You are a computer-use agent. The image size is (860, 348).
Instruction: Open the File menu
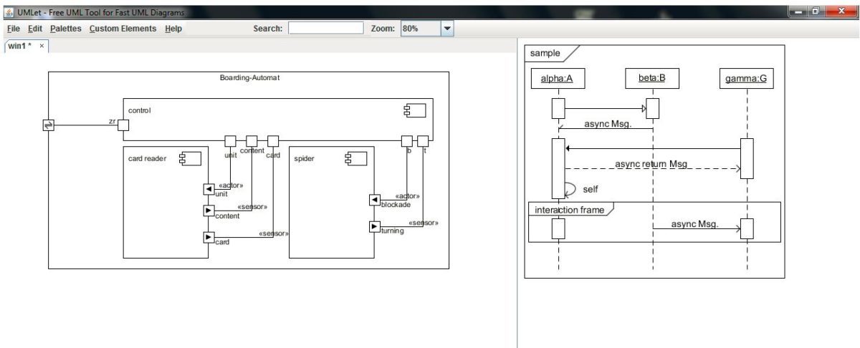click(x=13, y=29)
